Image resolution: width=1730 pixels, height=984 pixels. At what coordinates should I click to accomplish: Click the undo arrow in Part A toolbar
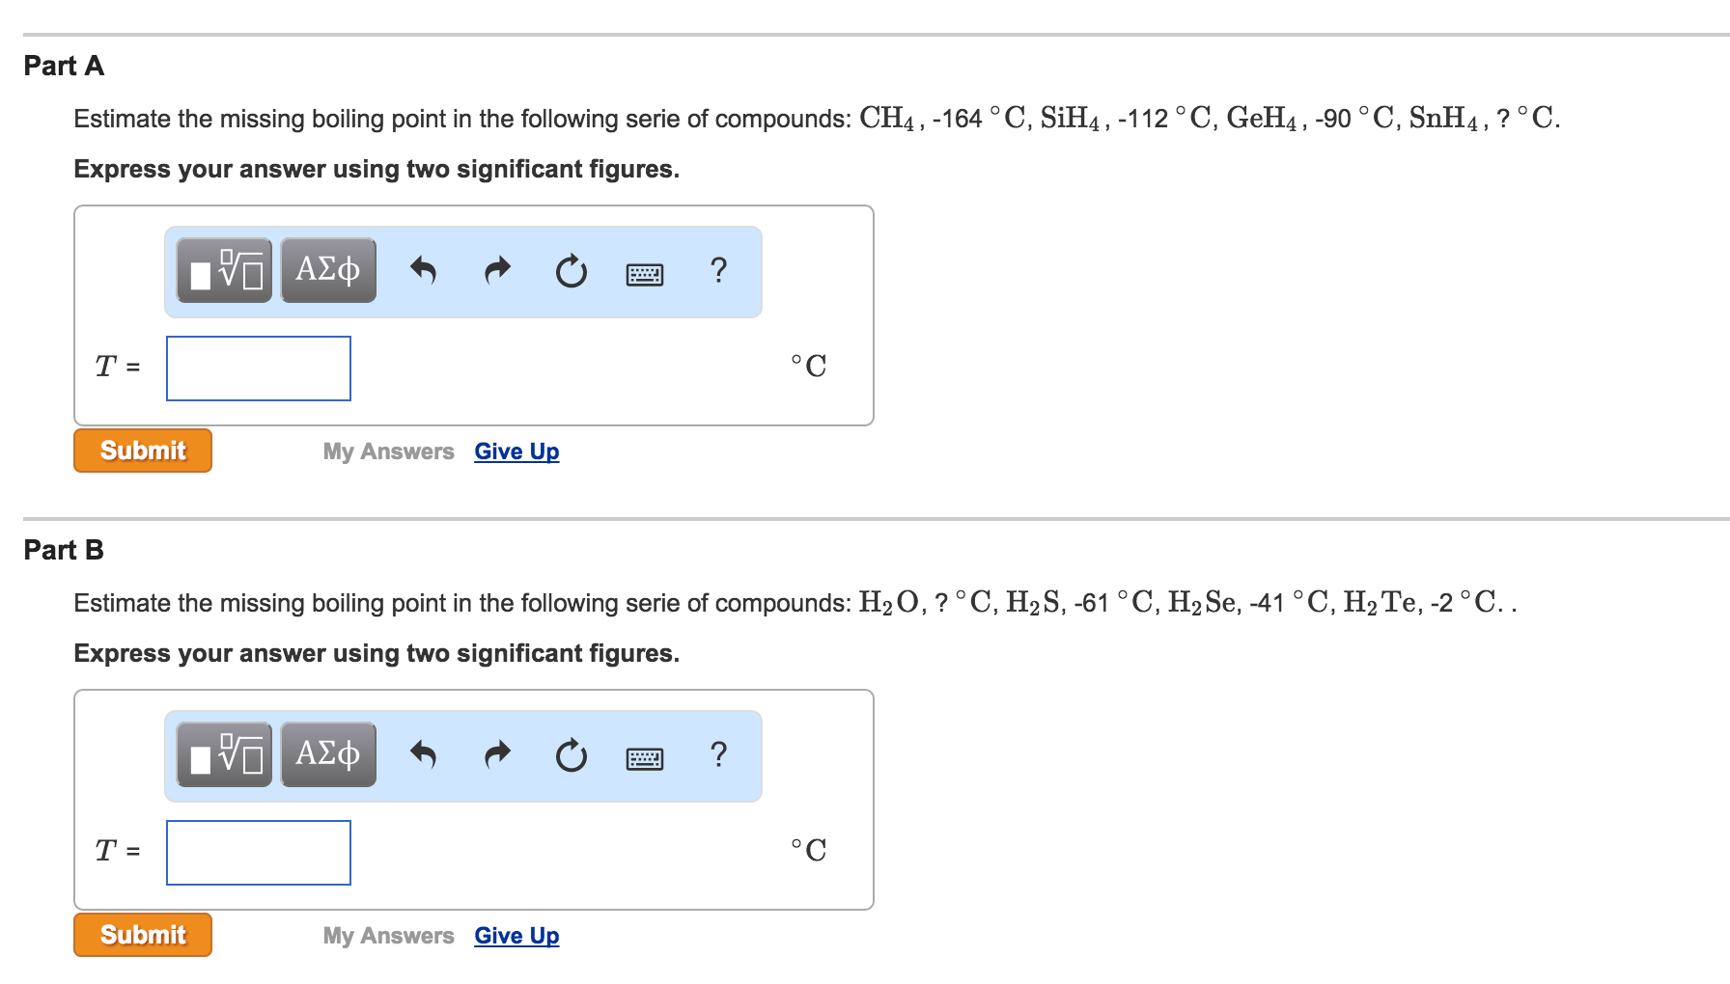[x=423, y=271]
